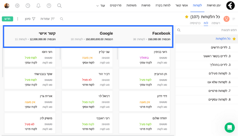Open the פרויקטים tab
Image resolution: width=238 pixels, height=136 pixels.
click(x=116, y=5)
